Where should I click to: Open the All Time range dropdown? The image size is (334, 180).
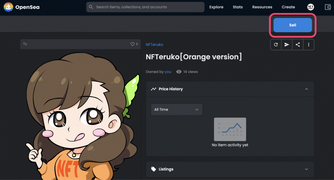pyautogui.click(x=176, y=110)
